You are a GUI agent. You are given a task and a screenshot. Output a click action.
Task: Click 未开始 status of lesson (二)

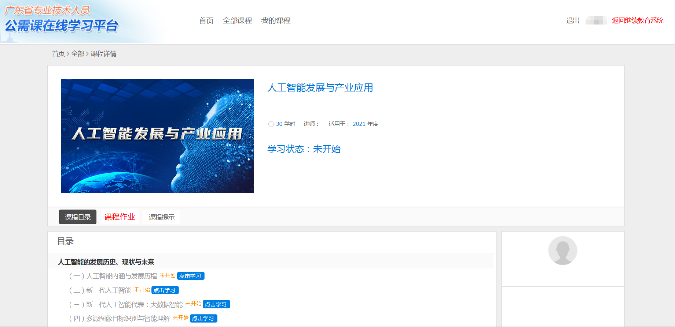tap(142, 290)
